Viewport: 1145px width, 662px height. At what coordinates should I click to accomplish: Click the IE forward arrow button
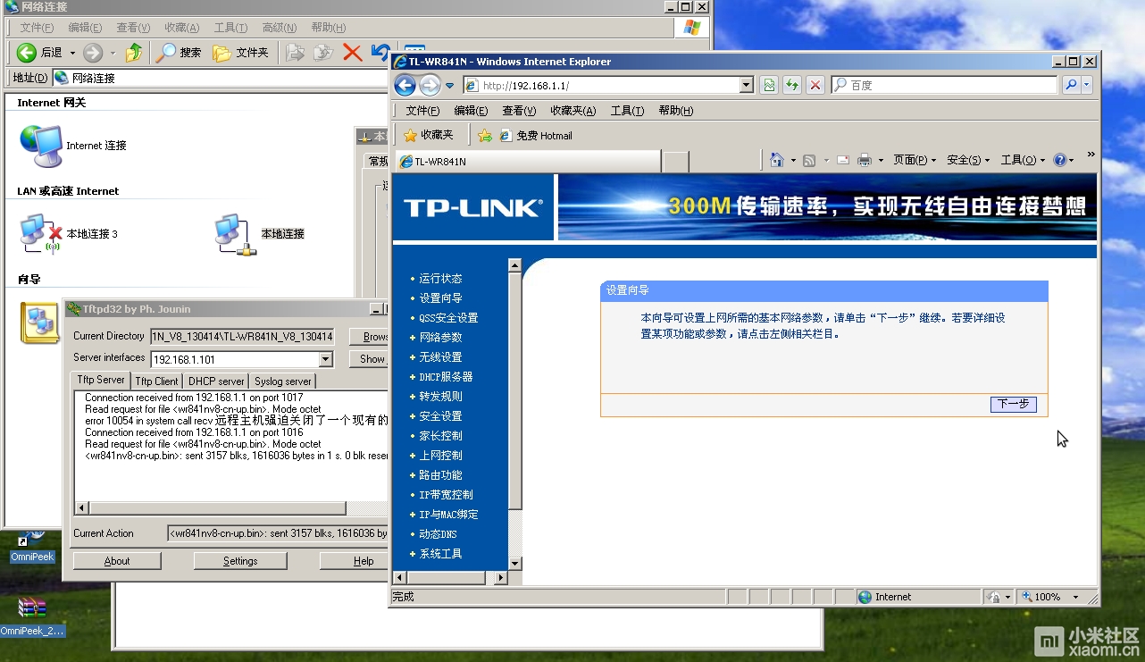pyautogui.click(x=430, y=85)
